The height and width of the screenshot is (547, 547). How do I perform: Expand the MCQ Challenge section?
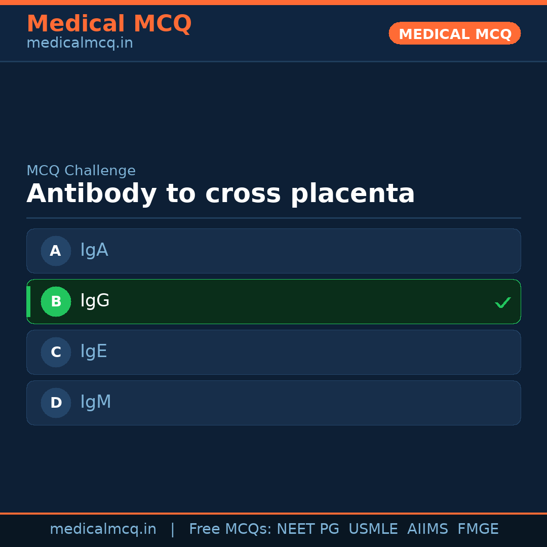pos(81,170)
